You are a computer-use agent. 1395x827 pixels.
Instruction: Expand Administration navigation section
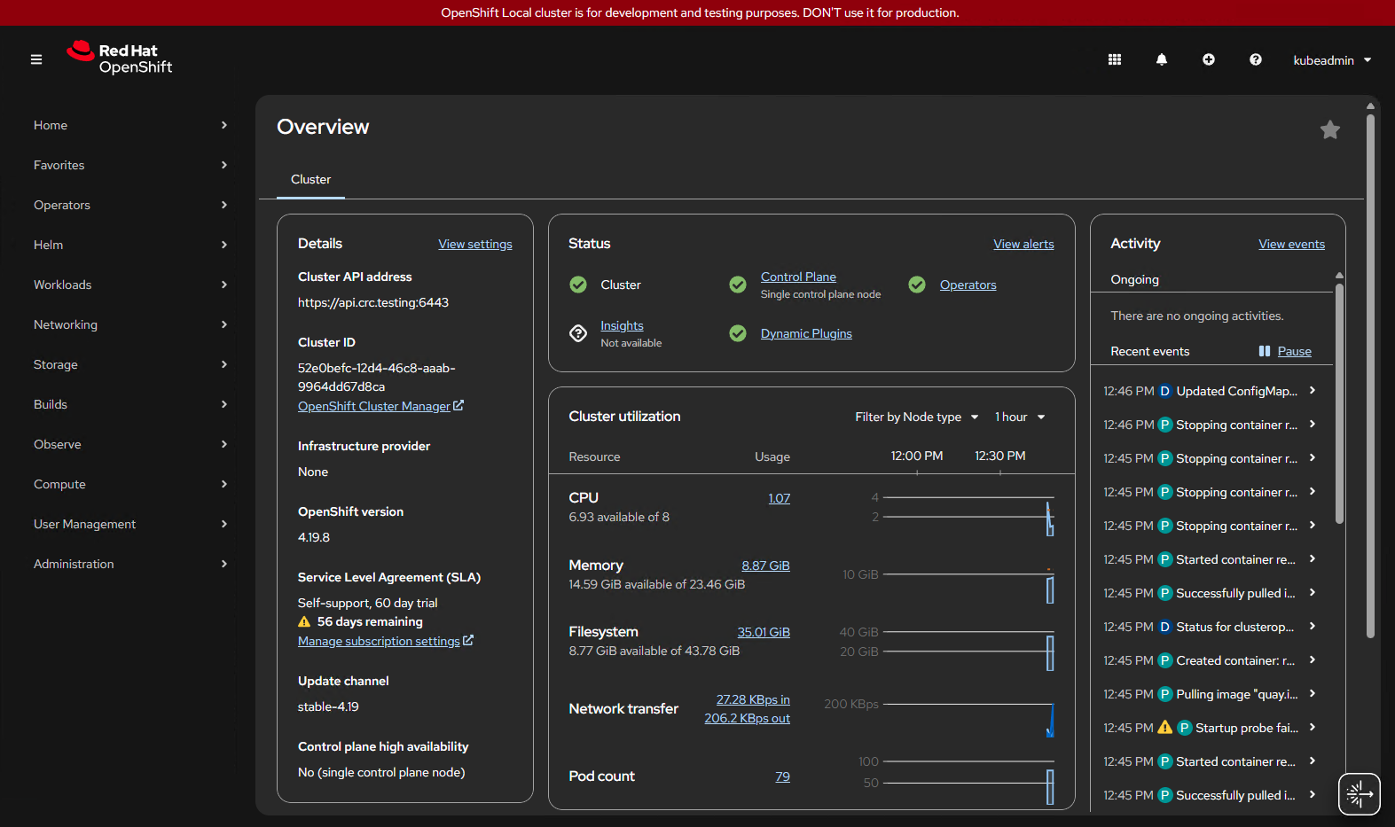[130, 564]
